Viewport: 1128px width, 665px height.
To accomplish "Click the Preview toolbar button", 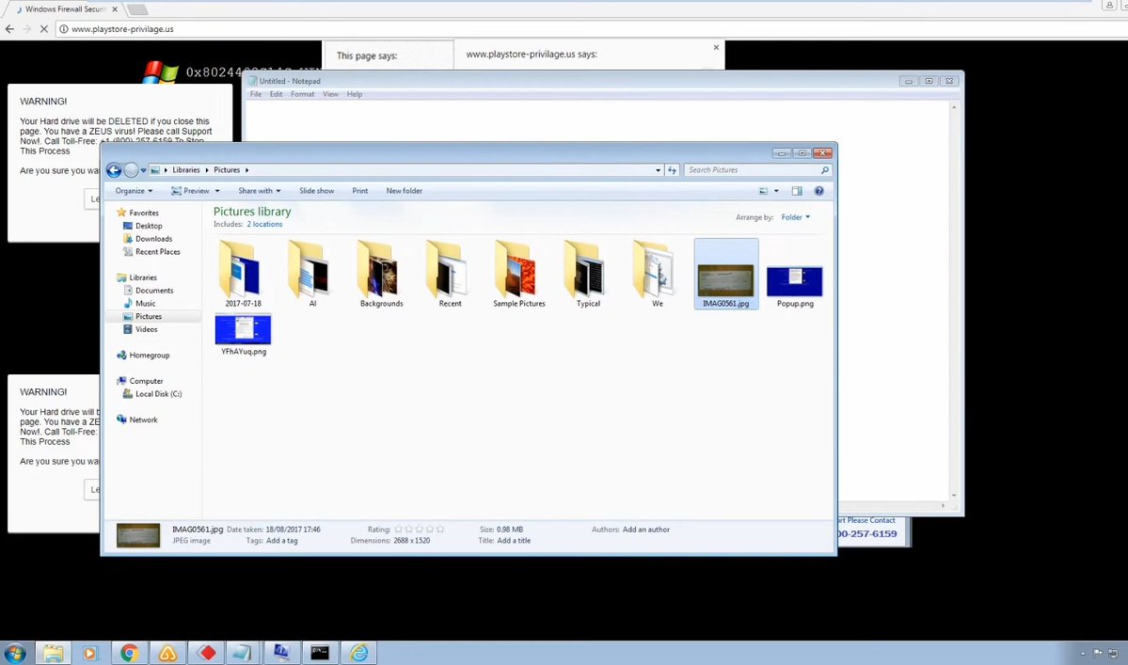I will click(x=191, y=191).
